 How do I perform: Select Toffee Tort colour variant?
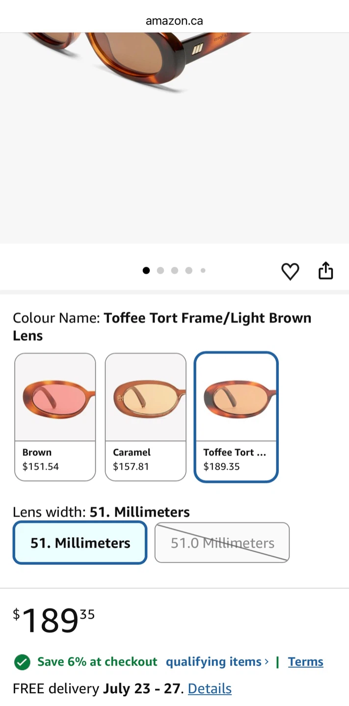236,417
